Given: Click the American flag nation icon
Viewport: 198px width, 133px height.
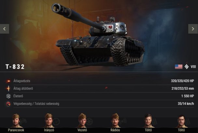Looking at the screenshot, I should tap(178, 66).
